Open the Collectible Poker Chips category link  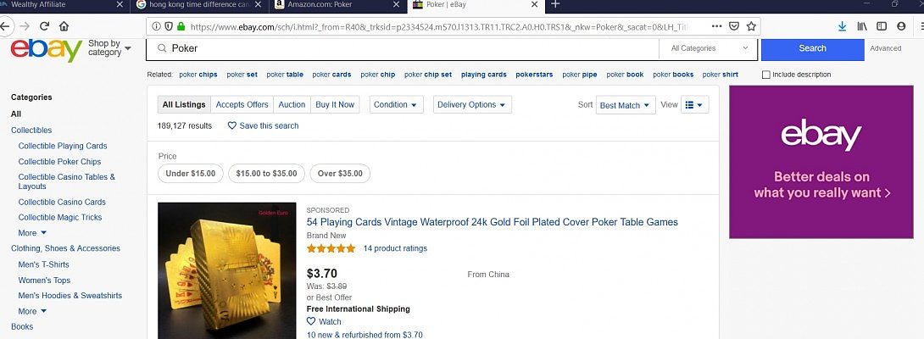tap(59, 162)
